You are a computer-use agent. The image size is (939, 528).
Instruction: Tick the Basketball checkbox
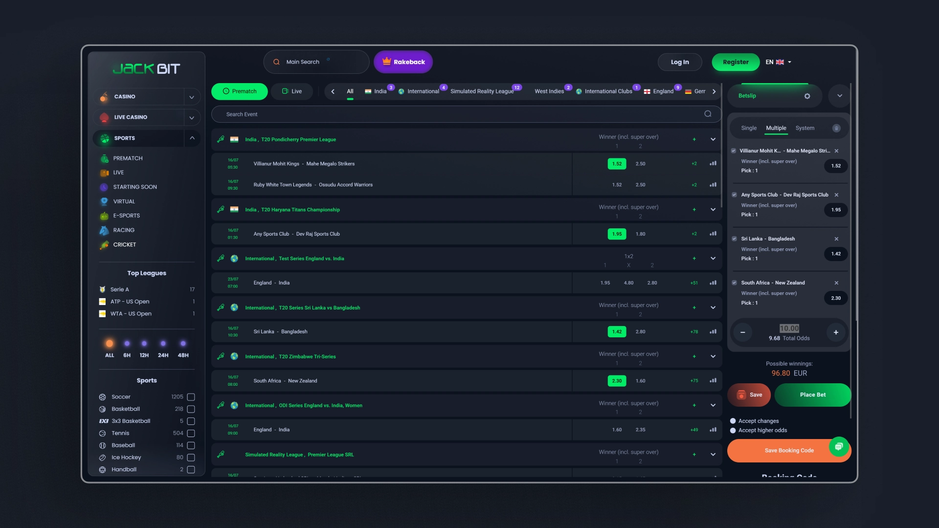click(x=191, y=409)
